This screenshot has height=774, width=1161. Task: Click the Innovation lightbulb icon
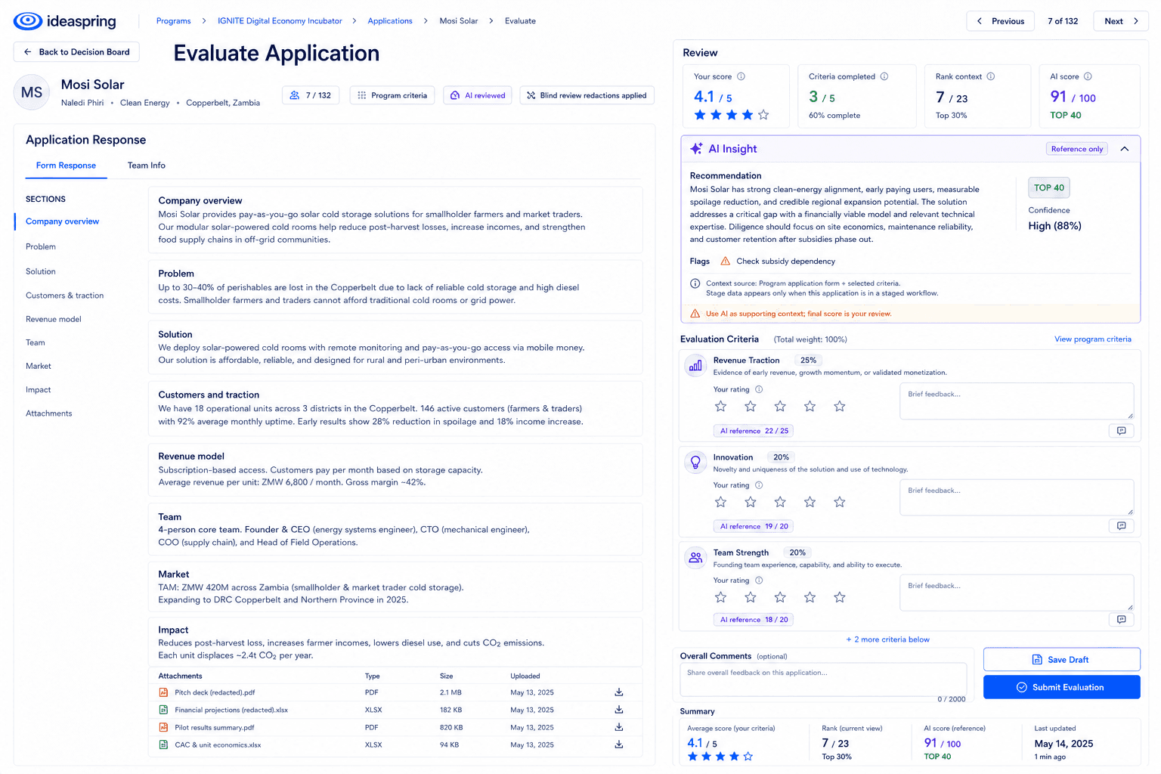[695, 462]
